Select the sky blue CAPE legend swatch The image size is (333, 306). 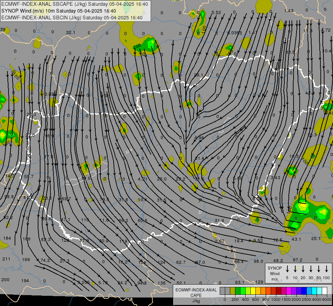click(309, 291)
